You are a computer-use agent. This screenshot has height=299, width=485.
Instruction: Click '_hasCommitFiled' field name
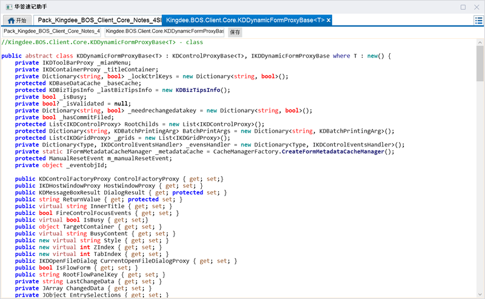tap(86, 117)
